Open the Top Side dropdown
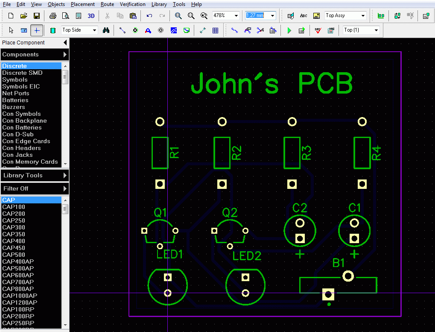 click(95, 30)
